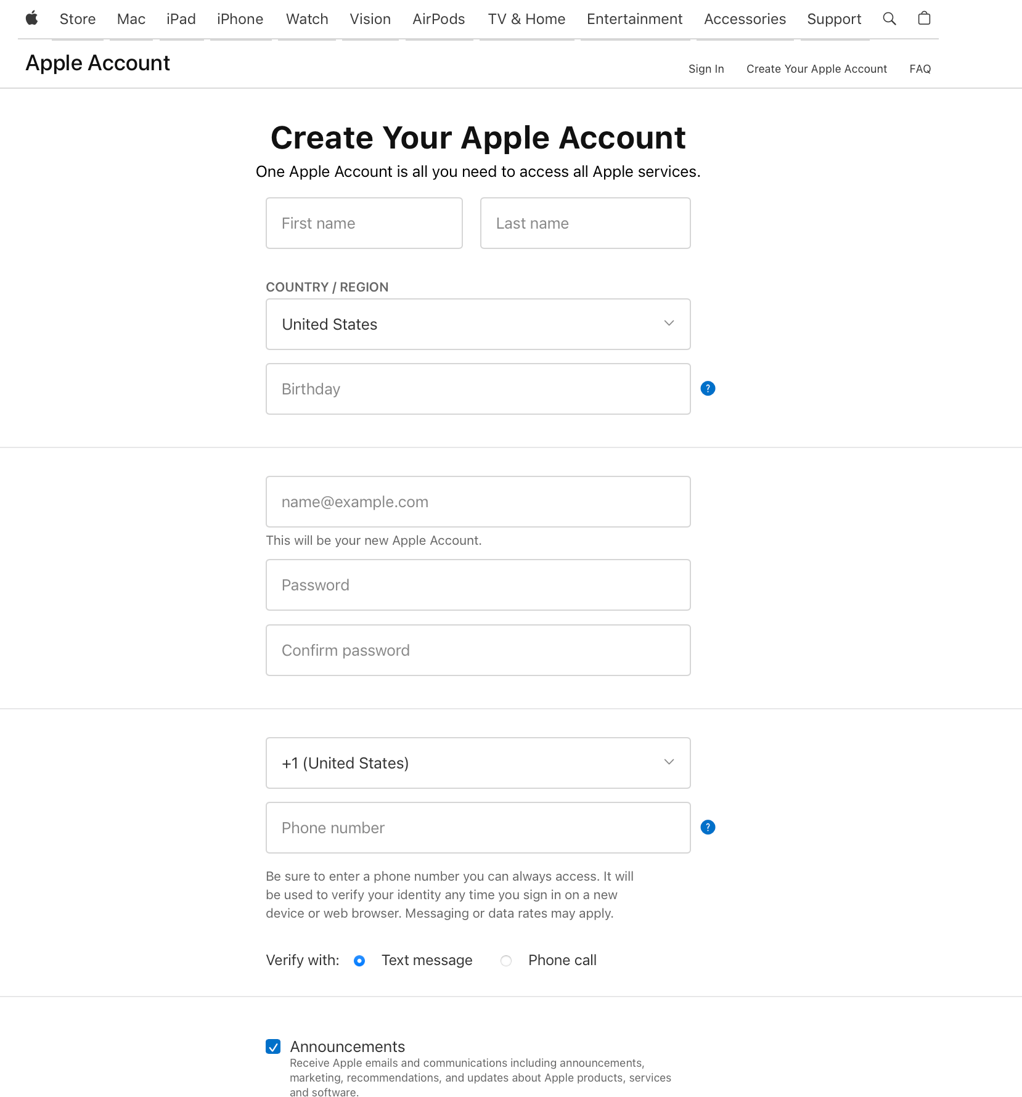
Task: Click the Apple logo icon
Action: (x=32, y=18)
